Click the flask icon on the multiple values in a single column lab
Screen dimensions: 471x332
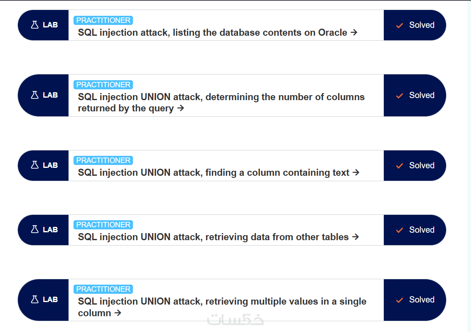tap(35, 300)
